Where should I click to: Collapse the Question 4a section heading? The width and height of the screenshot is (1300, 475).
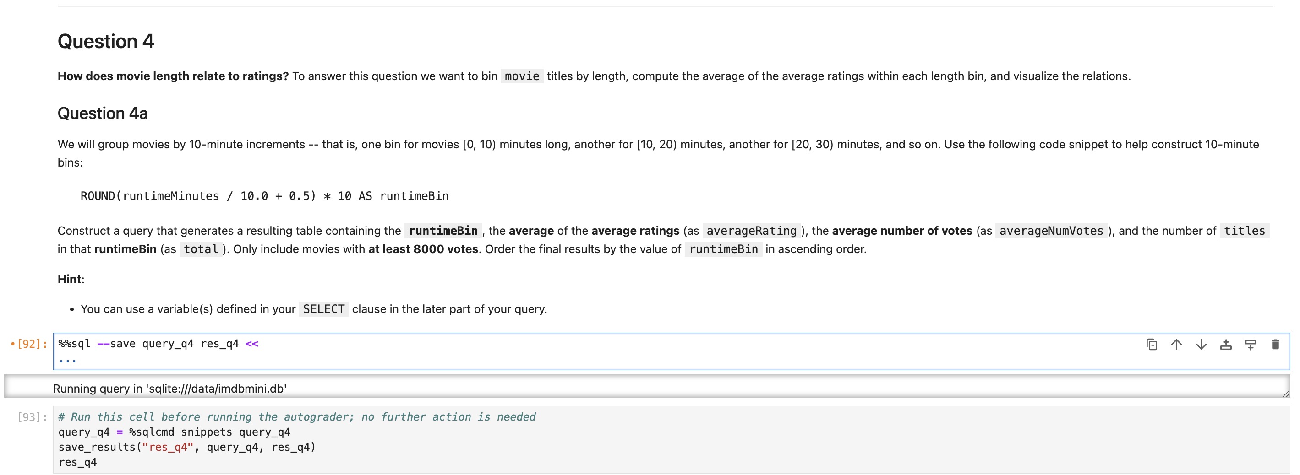click(103, 113)
